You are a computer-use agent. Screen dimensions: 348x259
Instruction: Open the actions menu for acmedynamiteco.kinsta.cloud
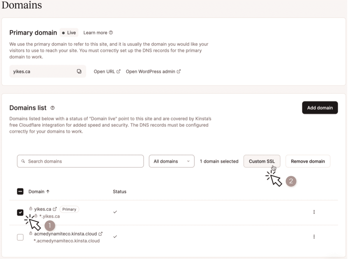coord(314,237)
